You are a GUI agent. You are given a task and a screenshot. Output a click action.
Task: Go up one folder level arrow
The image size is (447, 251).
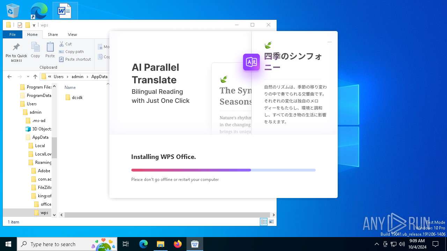35,77
